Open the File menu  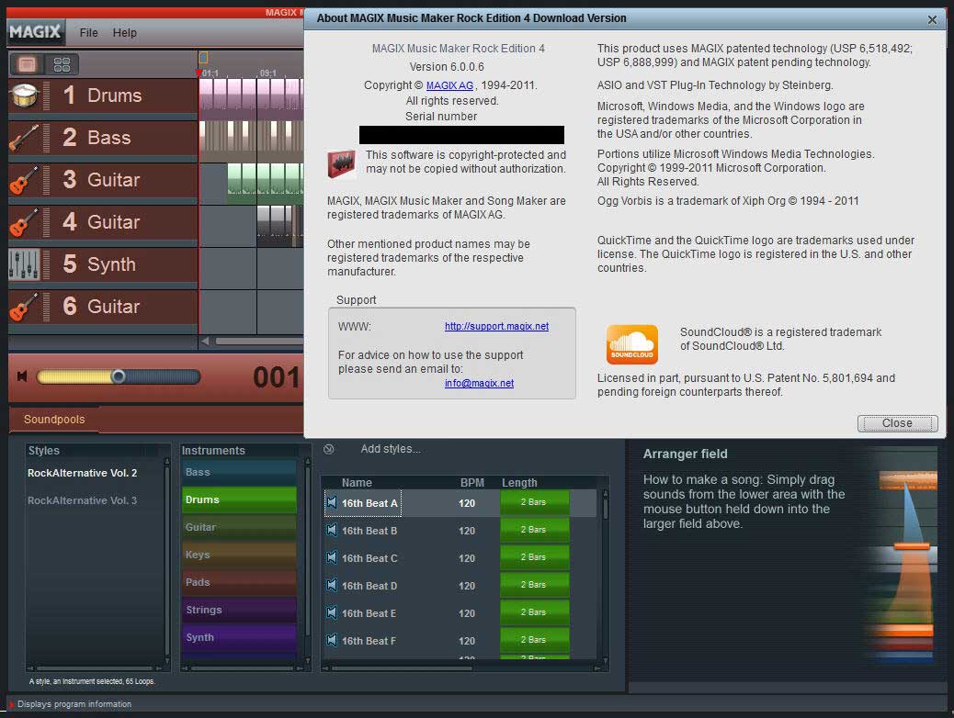[88, 33]
